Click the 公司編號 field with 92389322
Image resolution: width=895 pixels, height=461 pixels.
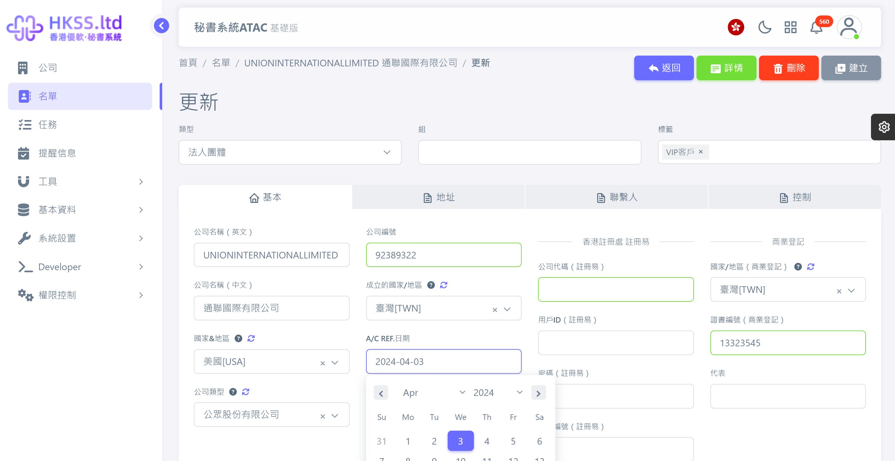pyautogui.click(x=444, y=255)
